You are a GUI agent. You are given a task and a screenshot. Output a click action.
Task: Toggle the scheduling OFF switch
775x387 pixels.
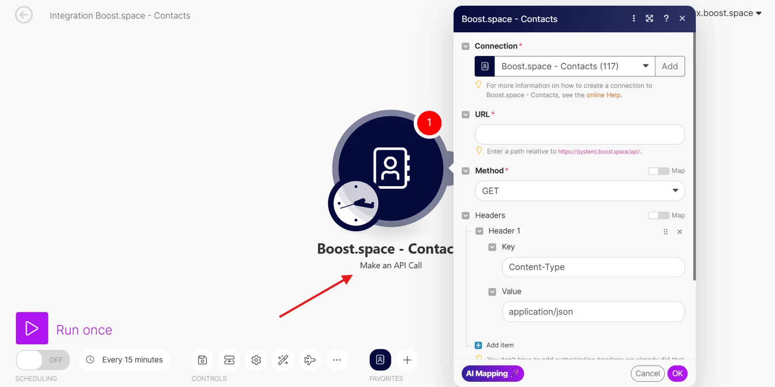click(43, 360)
